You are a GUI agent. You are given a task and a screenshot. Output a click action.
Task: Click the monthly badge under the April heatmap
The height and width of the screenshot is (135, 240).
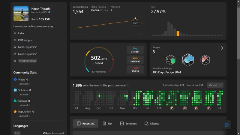185,108
